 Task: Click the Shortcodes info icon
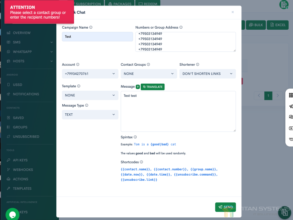141,162
